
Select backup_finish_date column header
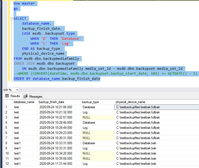point(59,102)
